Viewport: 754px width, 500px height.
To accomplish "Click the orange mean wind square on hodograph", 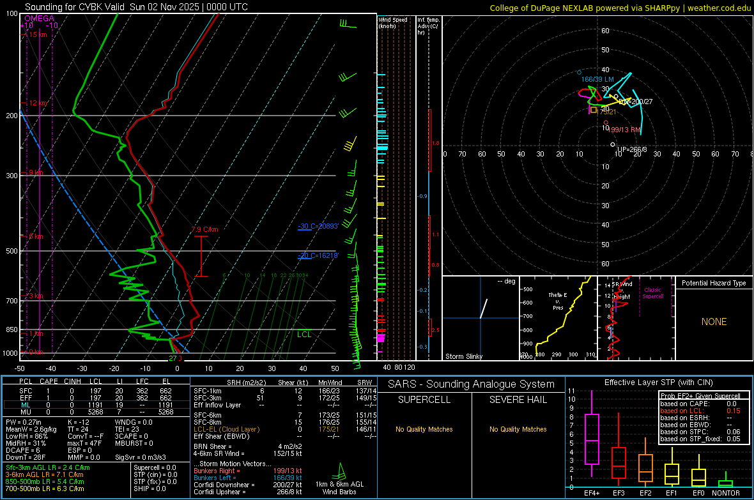I will pos(594,110).
